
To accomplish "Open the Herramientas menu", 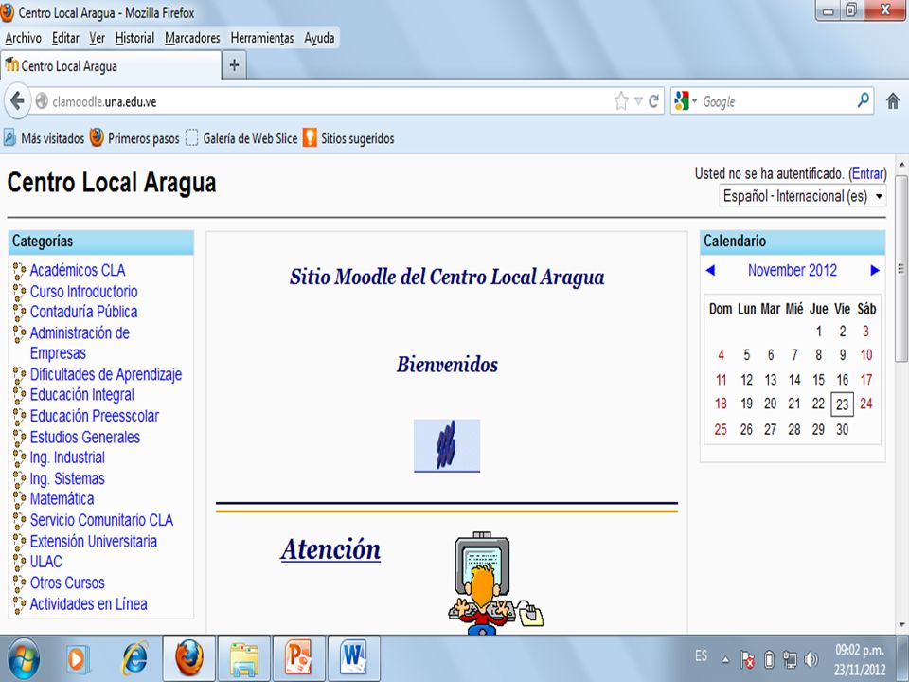I will [262, 38].
